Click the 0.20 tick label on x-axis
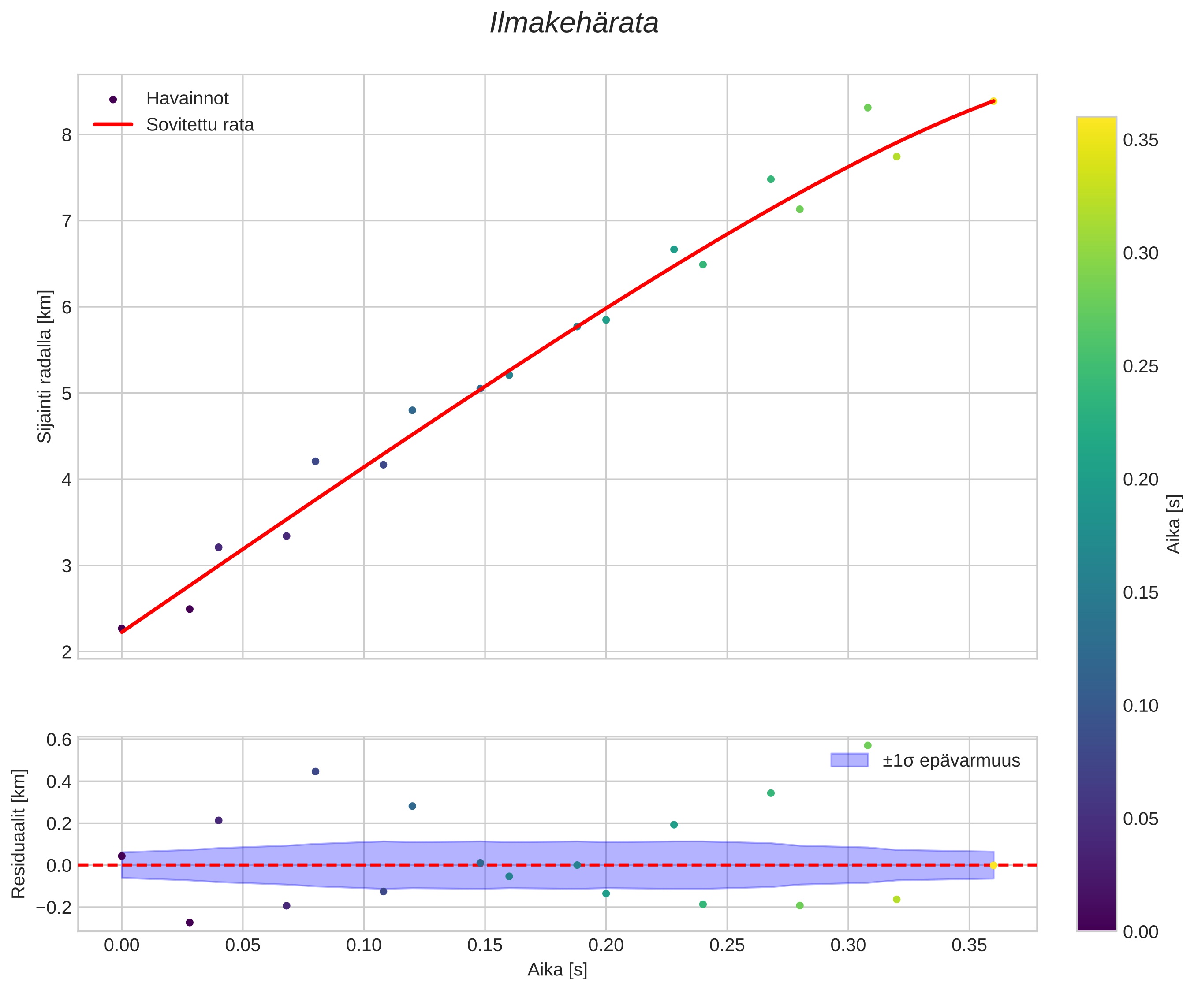 605,945
